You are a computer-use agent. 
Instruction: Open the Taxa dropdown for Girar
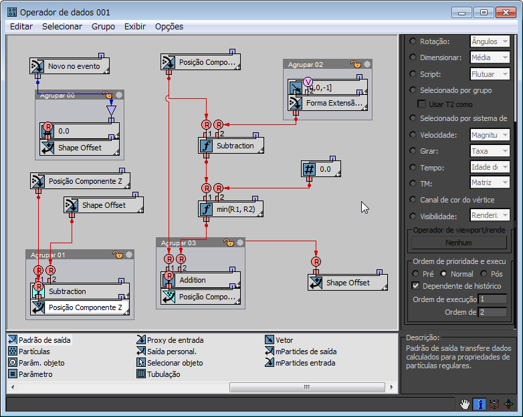click(490, 151)
